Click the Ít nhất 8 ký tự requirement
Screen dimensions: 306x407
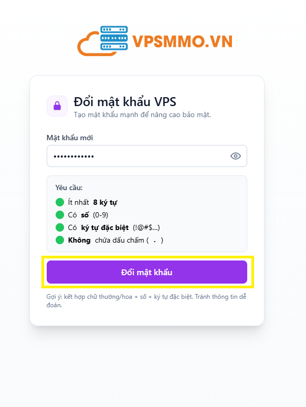click(x=92, y=202)
